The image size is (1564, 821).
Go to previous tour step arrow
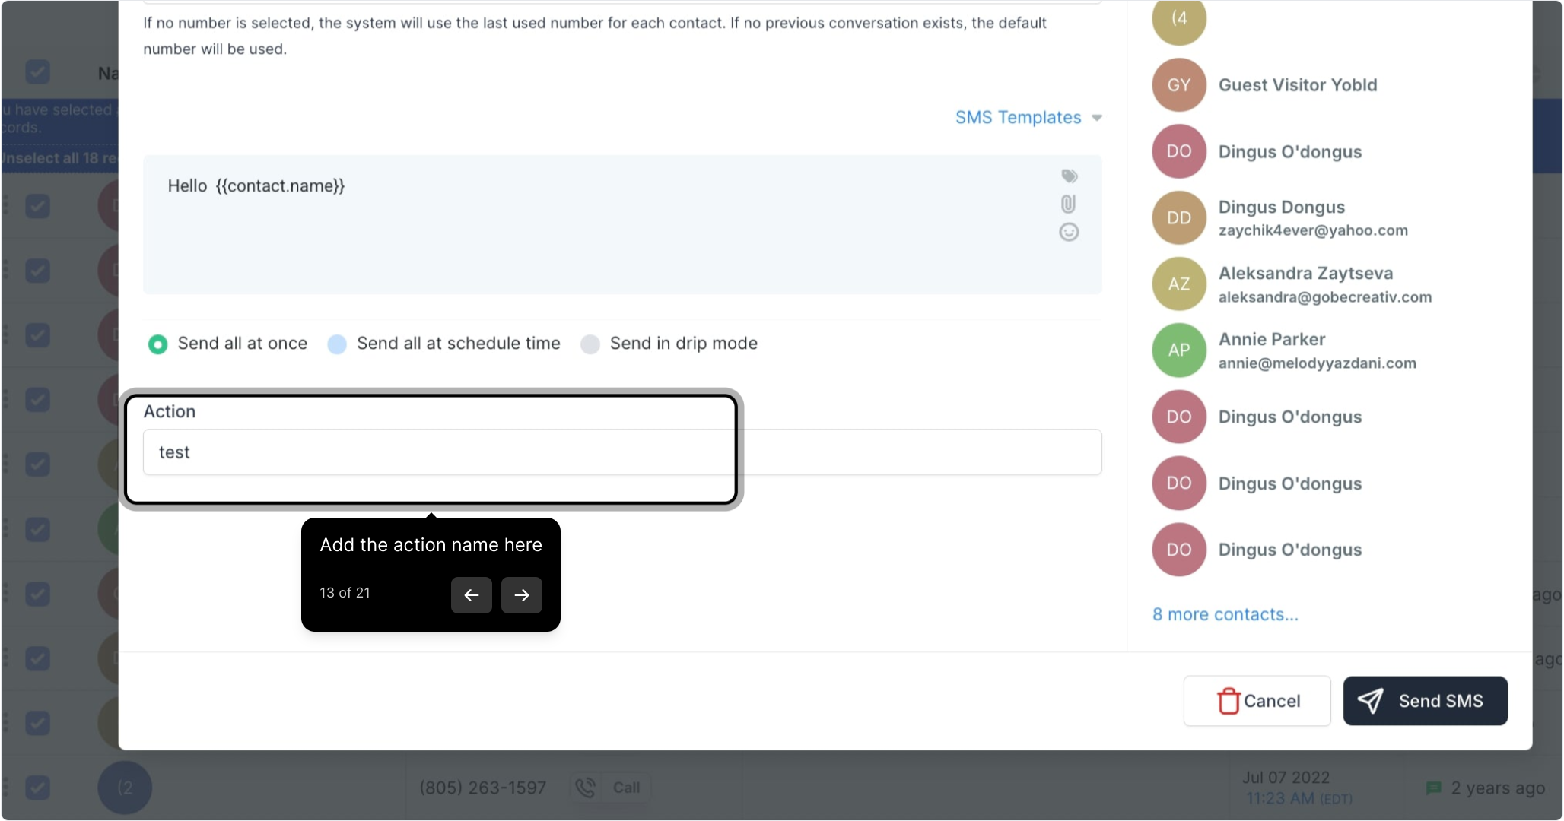pos(471,594)
